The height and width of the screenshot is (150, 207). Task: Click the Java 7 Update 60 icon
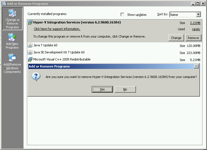pyautogui.click(x=30, y=45)
